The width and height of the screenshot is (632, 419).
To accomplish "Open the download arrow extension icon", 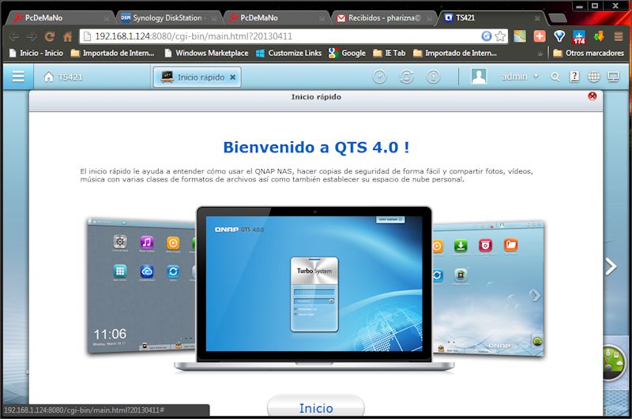I will (x=599, y=36).
